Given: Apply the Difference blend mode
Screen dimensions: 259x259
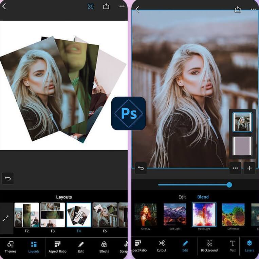Looking at the screenshot, I should (x=233, y=215).
